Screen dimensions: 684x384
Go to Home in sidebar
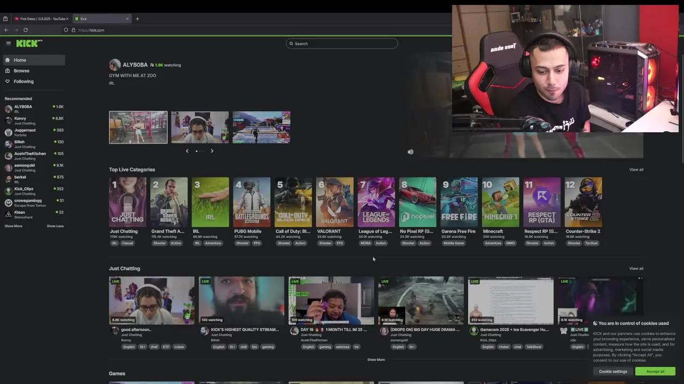(33, 60)
